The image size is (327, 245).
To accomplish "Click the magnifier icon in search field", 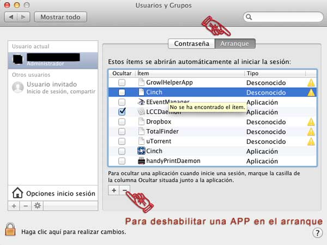I will click(249, 17).
